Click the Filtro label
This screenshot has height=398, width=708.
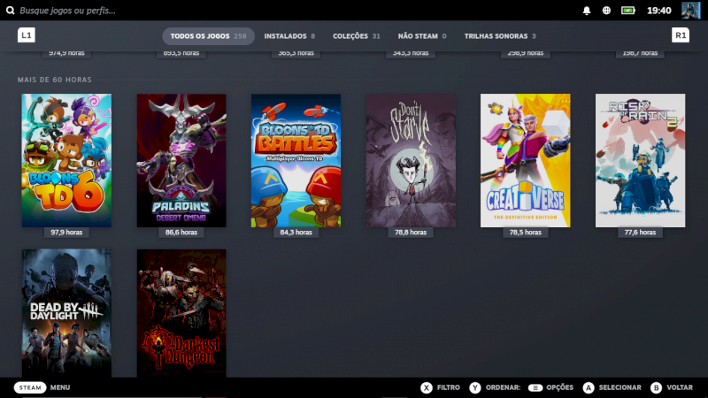(x=449, y=387)
